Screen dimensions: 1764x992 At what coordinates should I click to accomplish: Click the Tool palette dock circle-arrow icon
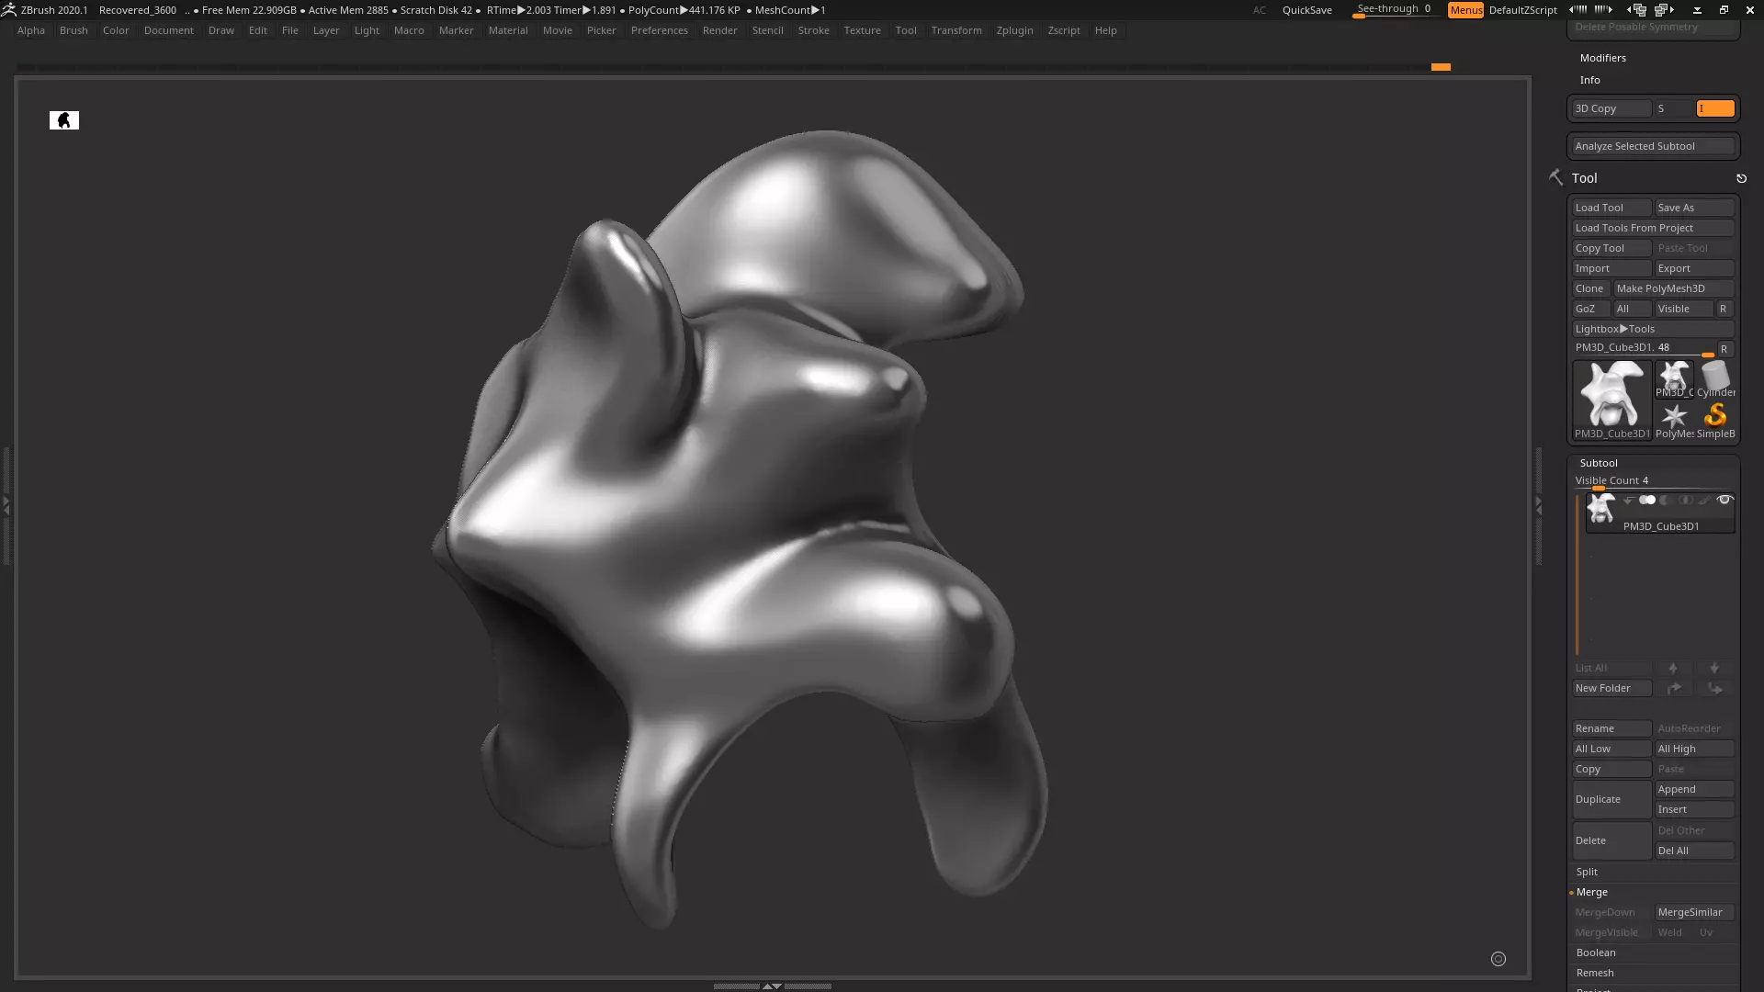[x=1741, y=178]
